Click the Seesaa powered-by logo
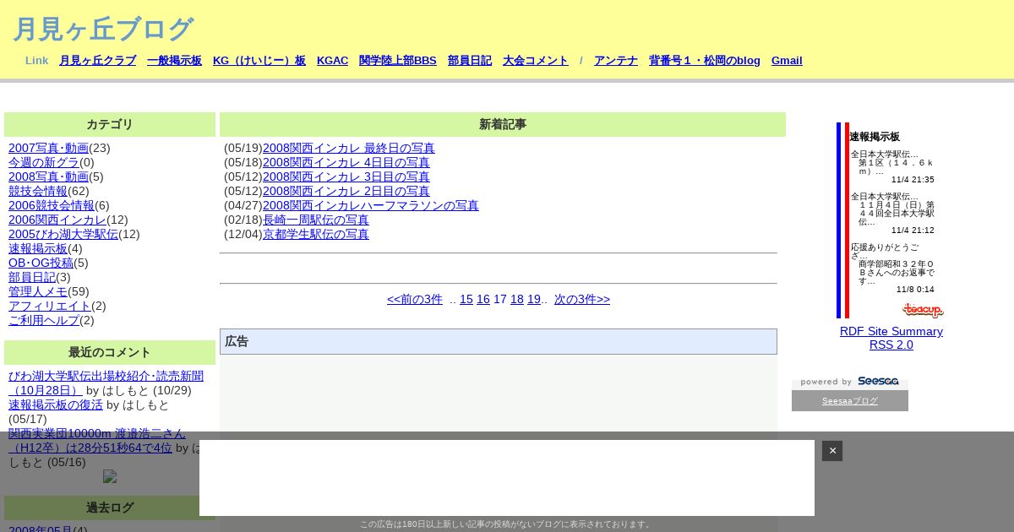This screenshot has width=1014, height=532. [x=850, y=382]
